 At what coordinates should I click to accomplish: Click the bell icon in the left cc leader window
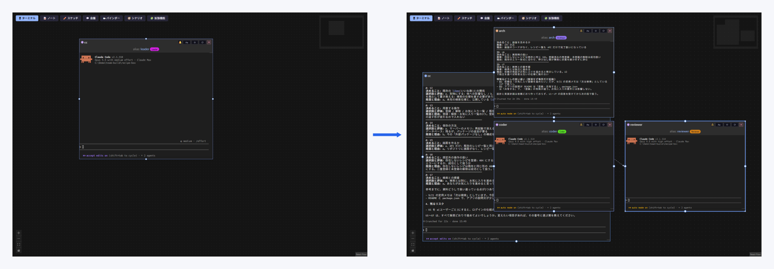180,42
